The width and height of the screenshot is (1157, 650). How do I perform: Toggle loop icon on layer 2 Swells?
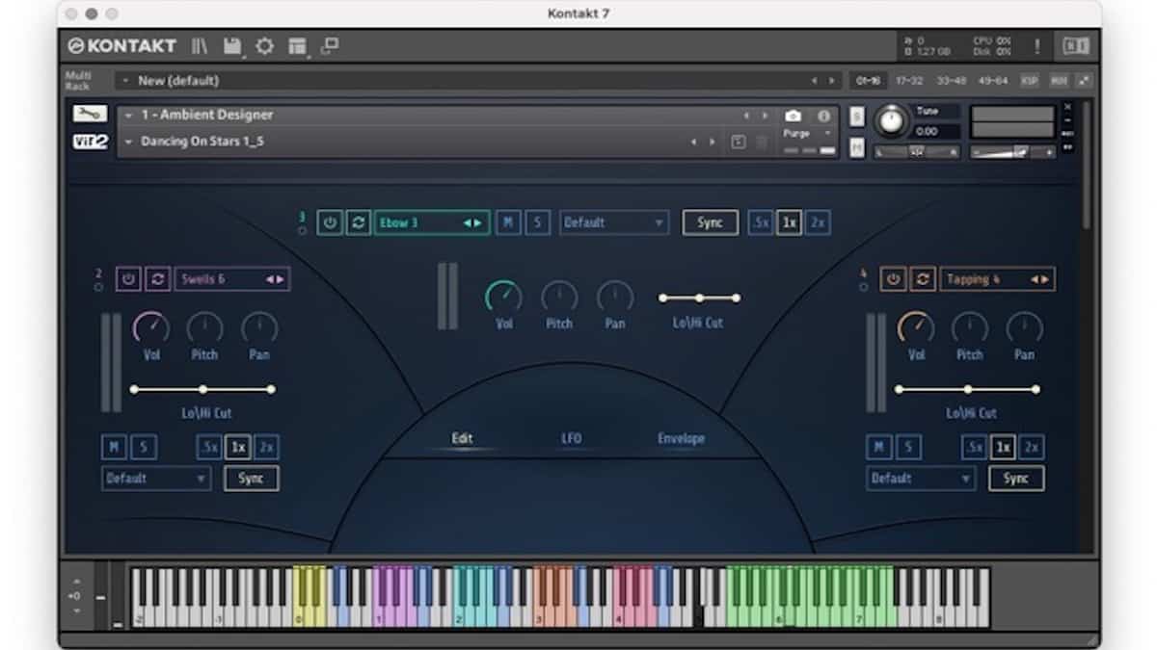pyautogui.click(x=157, y=279)
